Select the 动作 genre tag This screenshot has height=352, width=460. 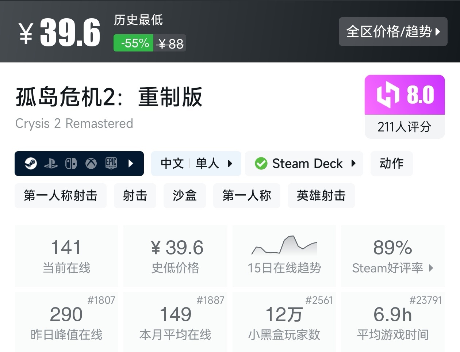391,164
